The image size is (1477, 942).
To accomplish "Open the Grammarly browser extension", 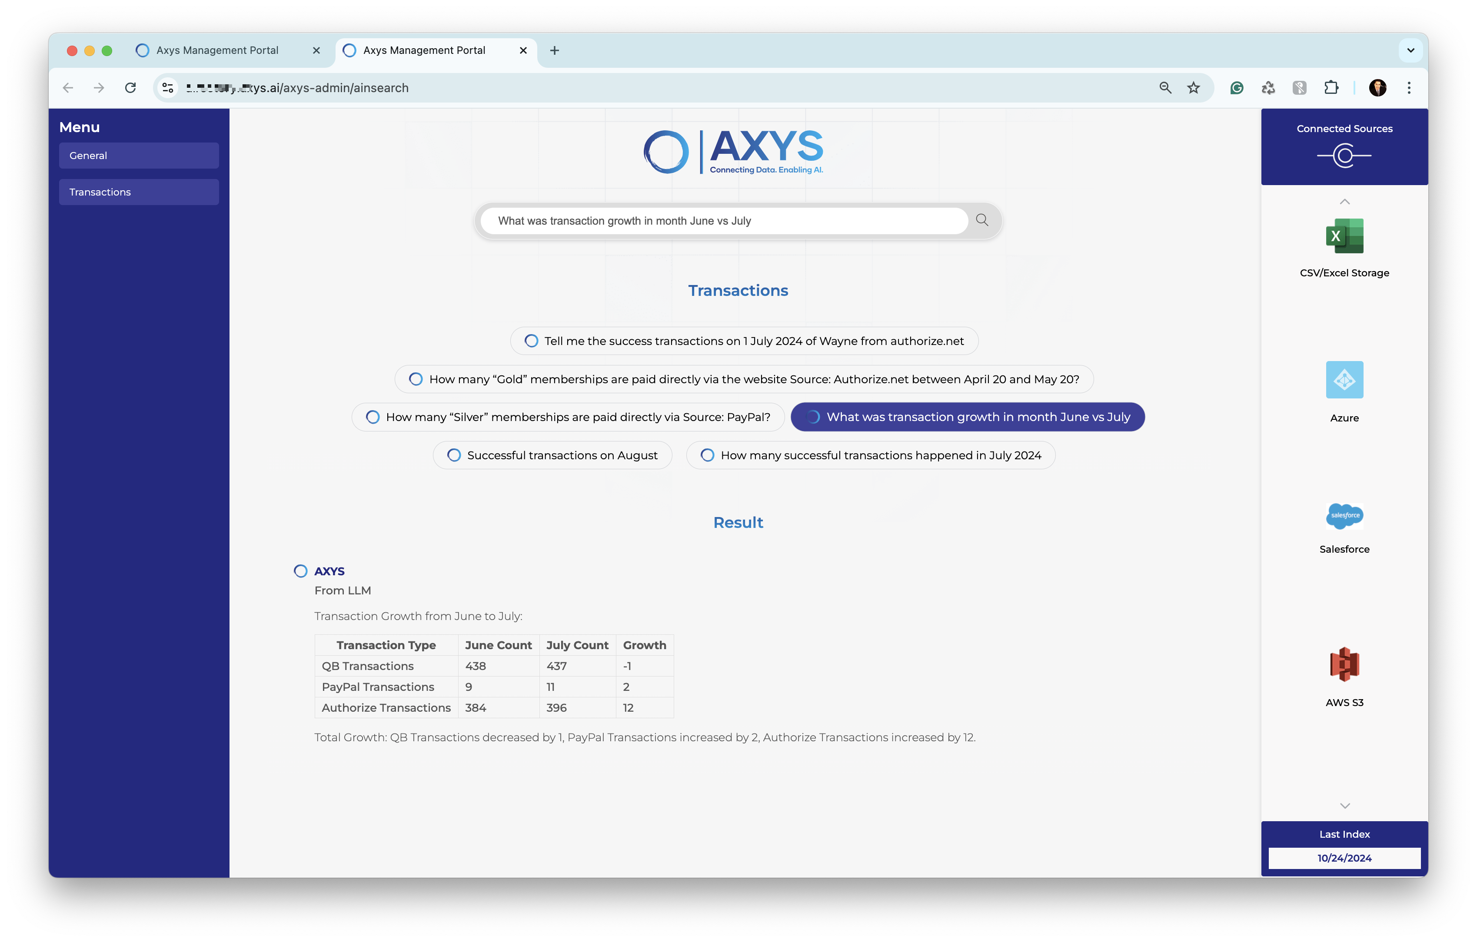I will pos(1237,88).
